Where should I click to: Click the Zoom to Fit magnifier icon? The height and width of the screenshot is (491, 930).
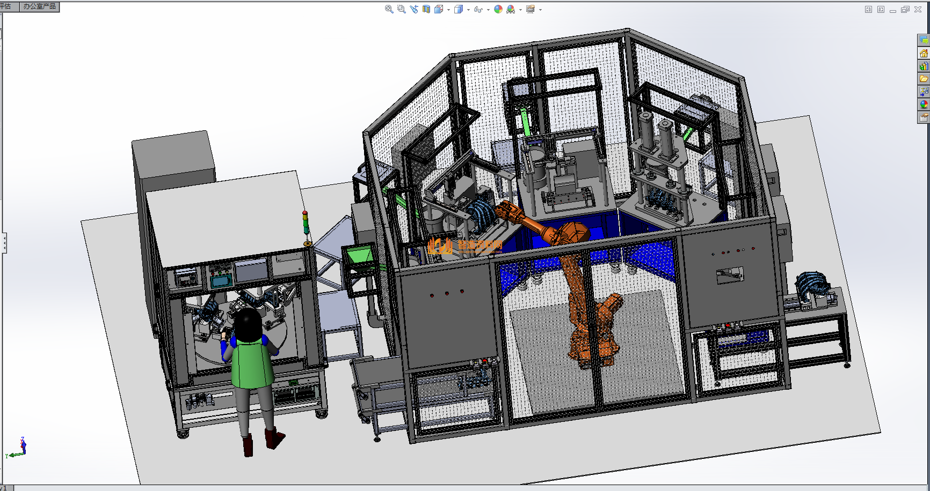389,9
